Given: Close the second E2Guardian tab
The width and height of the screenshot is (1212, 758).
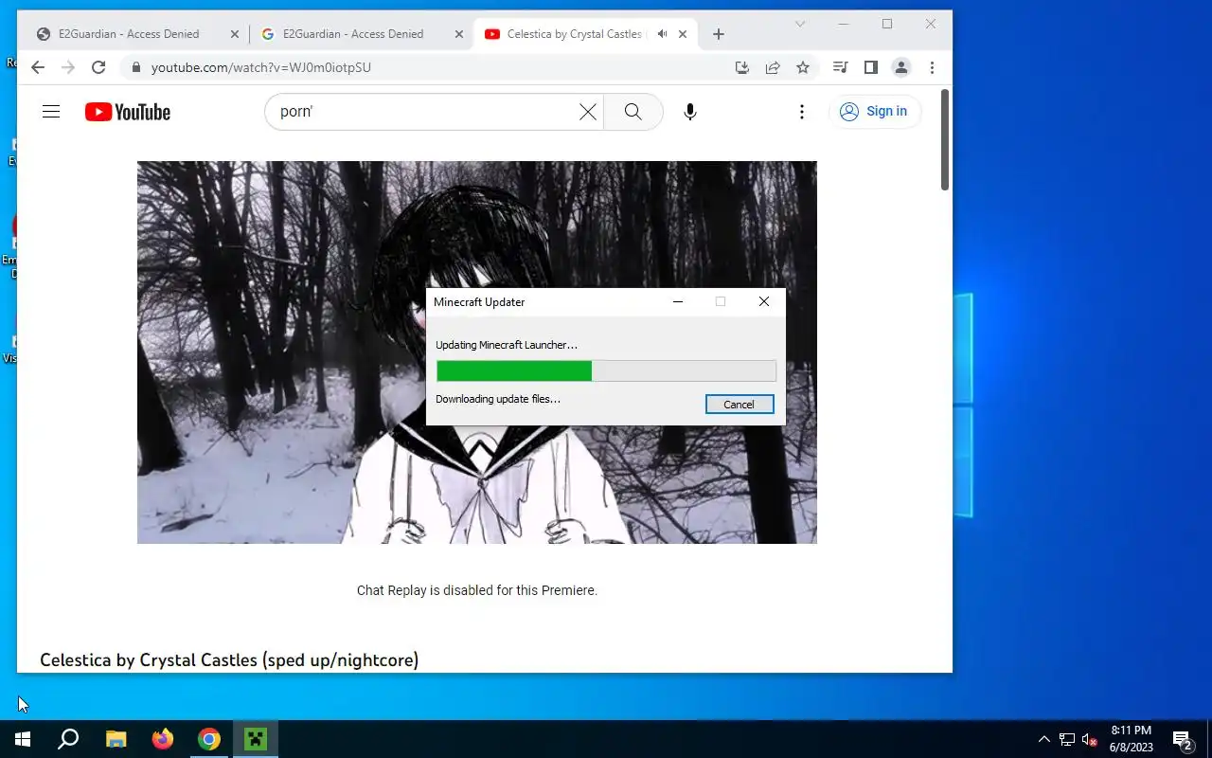Looking at the screenshot, I should [x=459, y=34].
